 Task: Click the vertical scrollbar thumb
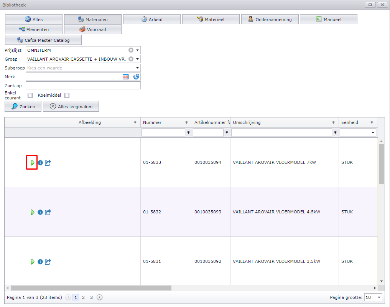(x=381, y=164)
